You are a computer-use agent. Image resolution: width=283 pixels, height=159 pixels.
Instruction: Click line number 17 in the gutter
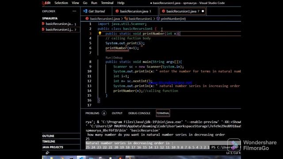pyautogui.click(x=89, y=105)
